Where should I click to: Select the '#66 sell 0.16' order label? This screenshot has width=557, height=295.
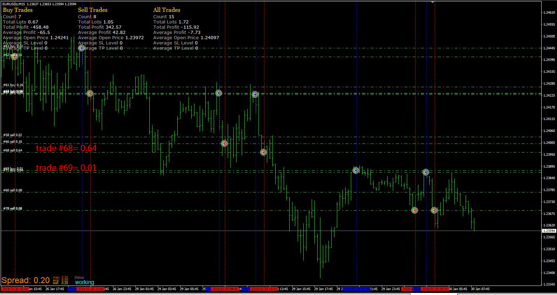point(12,142)
